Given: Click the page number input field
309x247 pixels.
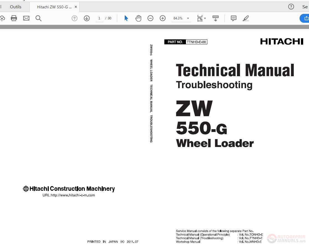Looking at the screenshot, I should 99,18.
